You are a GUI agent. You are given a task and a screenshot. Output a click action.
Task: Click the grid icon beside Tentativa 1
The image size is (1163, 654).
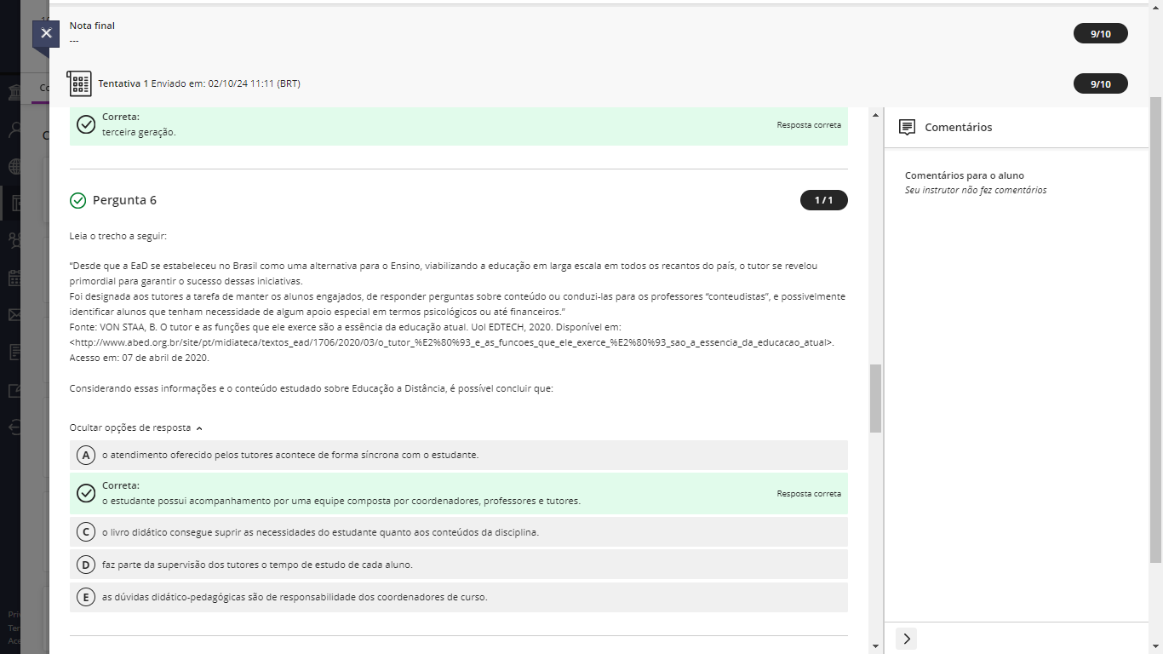tap(79, 83)
